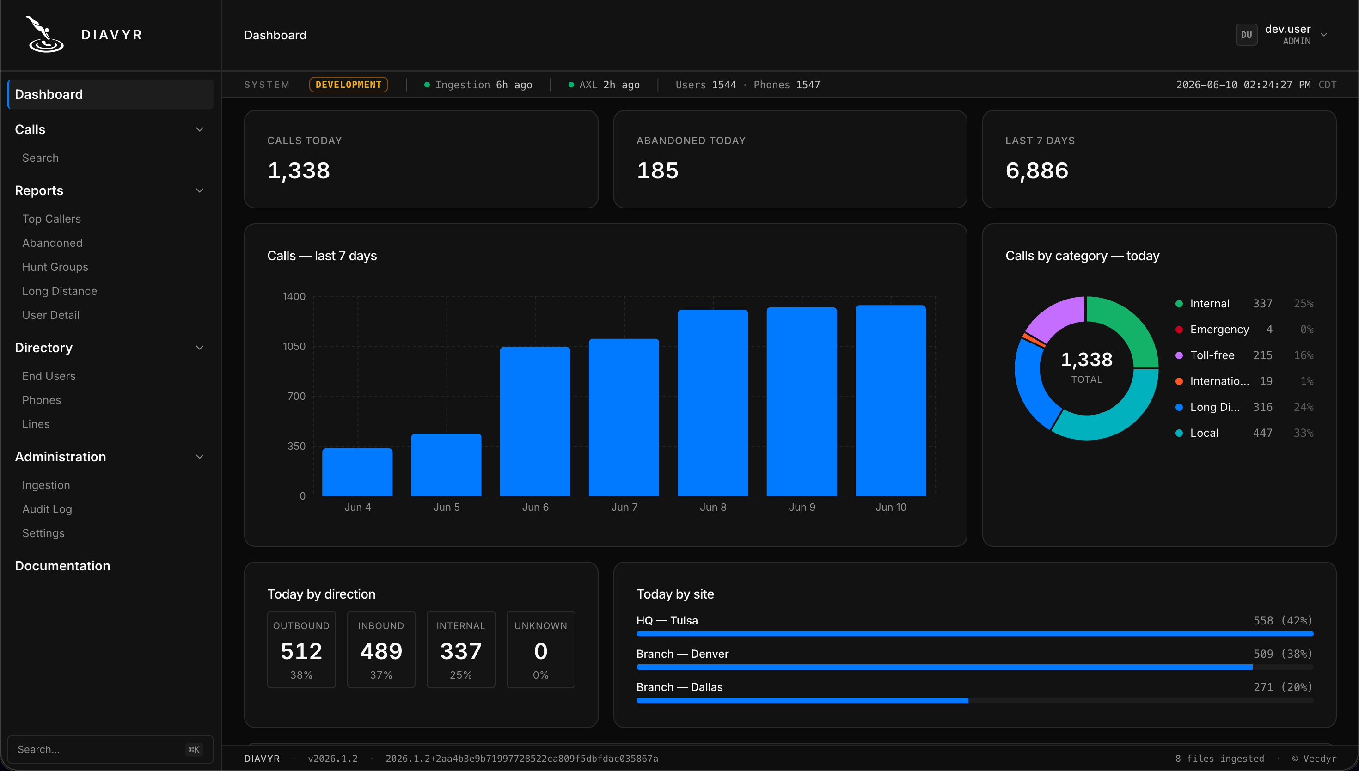Click the HQ — Tulsa progress bar
The image size is (1359, 771).
[975, 634]
